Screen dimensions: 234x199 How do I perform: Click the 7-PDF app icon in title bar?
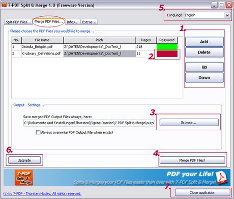click(x=4, y=5)
